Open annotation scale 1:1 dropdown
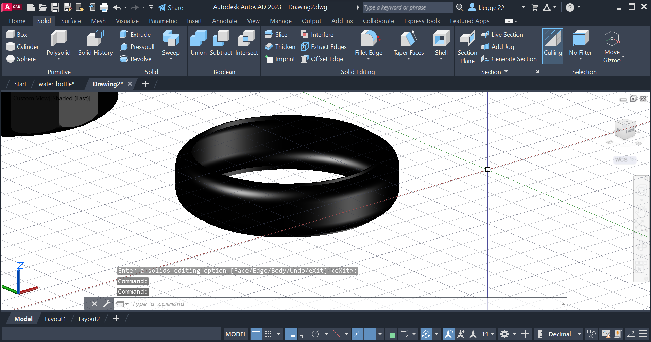Screen dimensions: 651x342 pos(492,334)
